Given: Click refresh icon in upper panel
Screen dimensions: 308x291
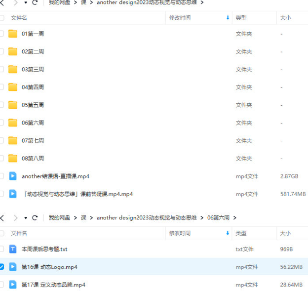Looking at the screenshot, I should click(x=35, y=2).
